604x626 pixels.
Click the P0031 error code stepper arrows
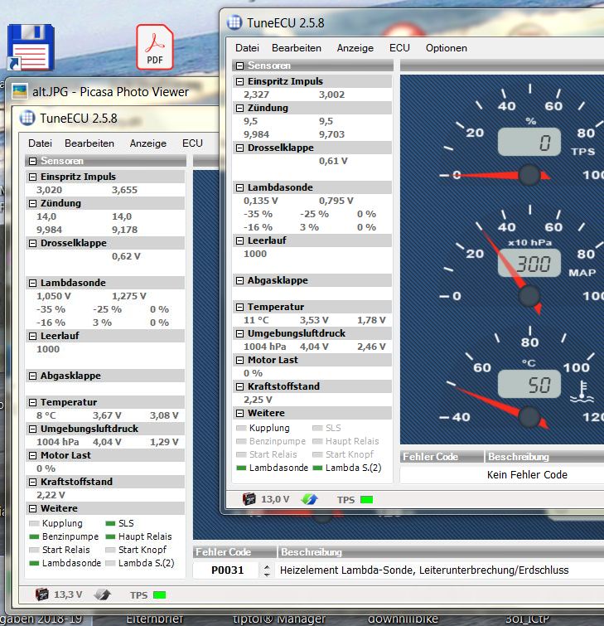(x=267, y=570)
